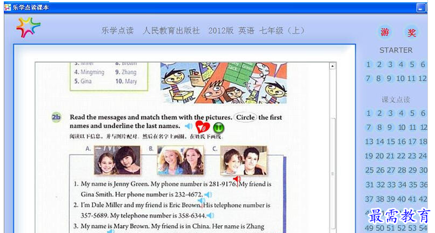Screen dimensions: 435x233
Task: Pause playback with the green button
Action: (219, 128)
